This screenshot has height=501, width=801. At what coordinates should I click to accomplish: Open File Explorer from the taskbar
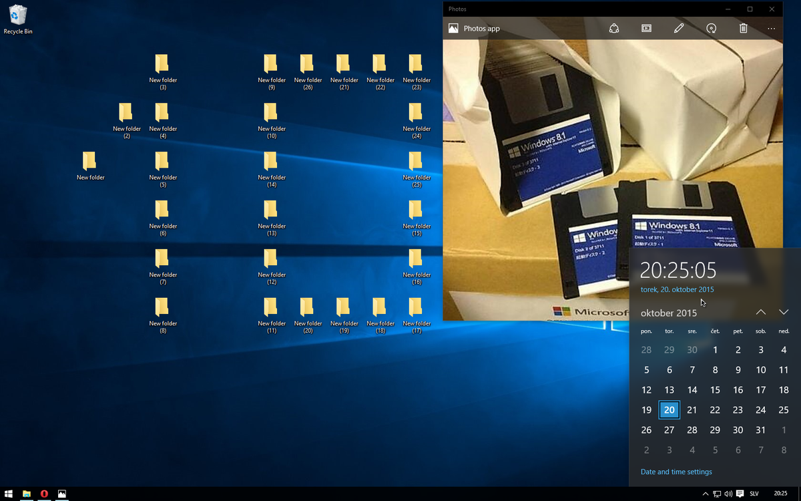[27, 494]
